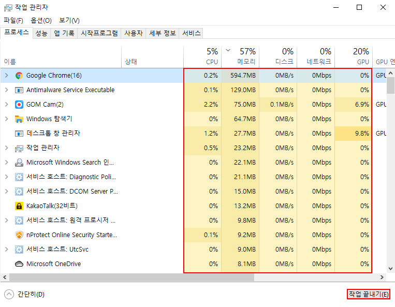395x307 pixels.
Task: Switch to the 시작프로그램 tab
Action: (x=99, y=33)
